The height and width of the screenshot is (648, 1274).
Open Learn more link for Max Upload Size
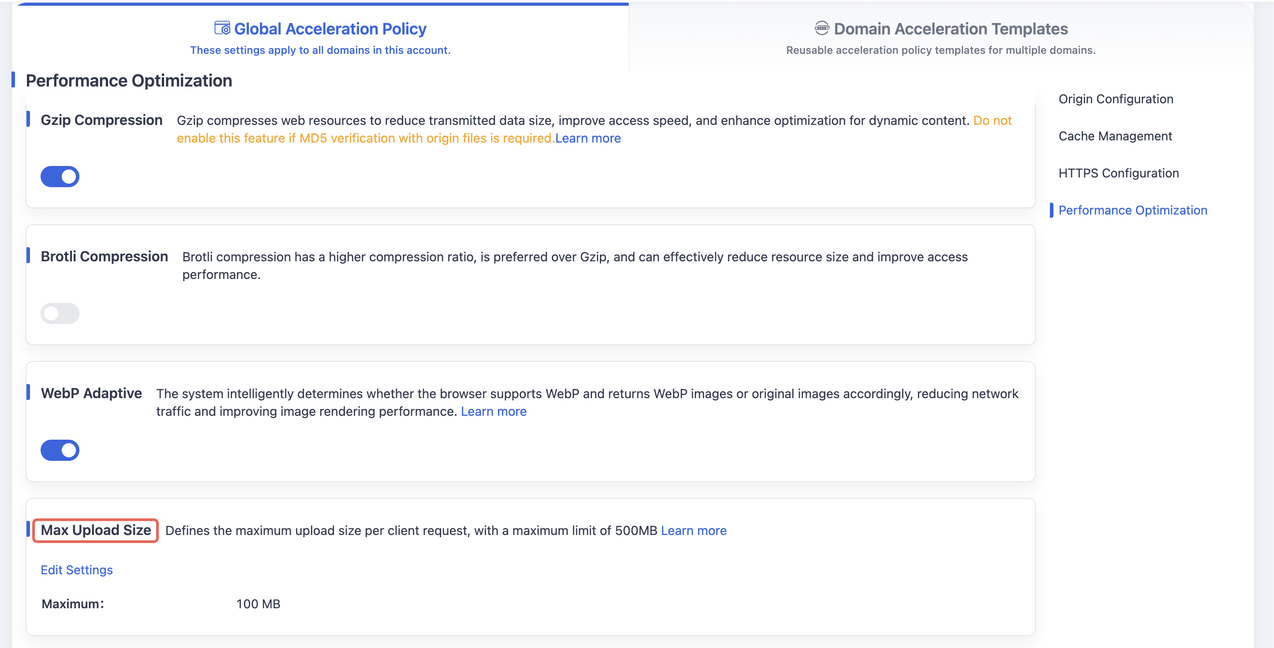pos(694,531)
